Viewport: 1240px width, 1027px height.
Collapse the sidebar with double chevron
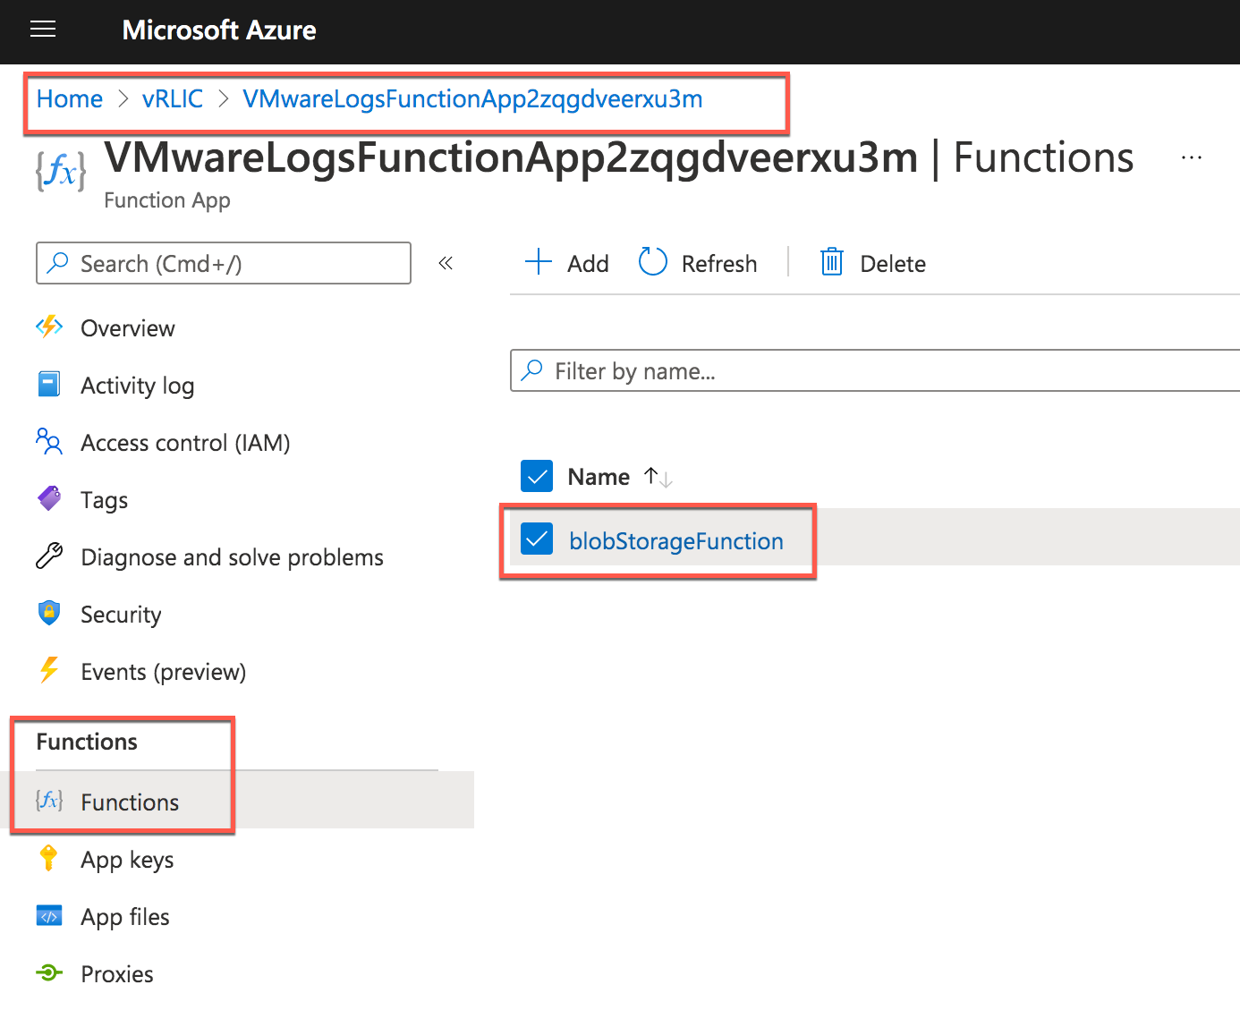click(446, 263)
